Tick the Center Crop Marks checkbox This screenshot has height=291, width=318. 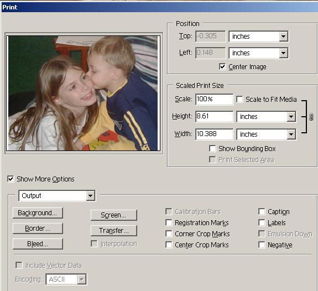[x=169, y=245]
